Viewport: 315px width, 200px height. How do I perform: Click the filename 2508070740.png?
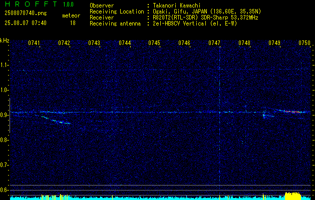click(x=26, y=13)
